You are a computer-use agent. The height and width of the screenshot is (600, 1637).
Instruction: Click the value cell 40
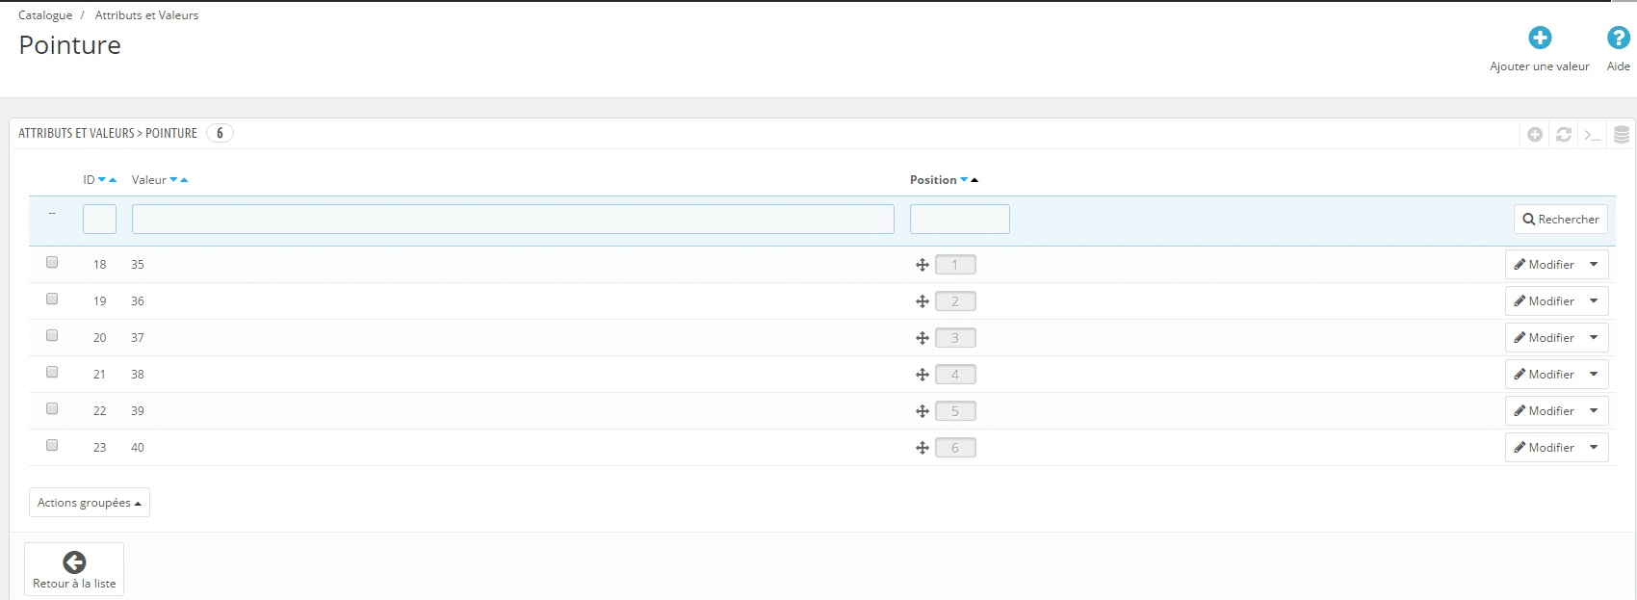point(138,448)
